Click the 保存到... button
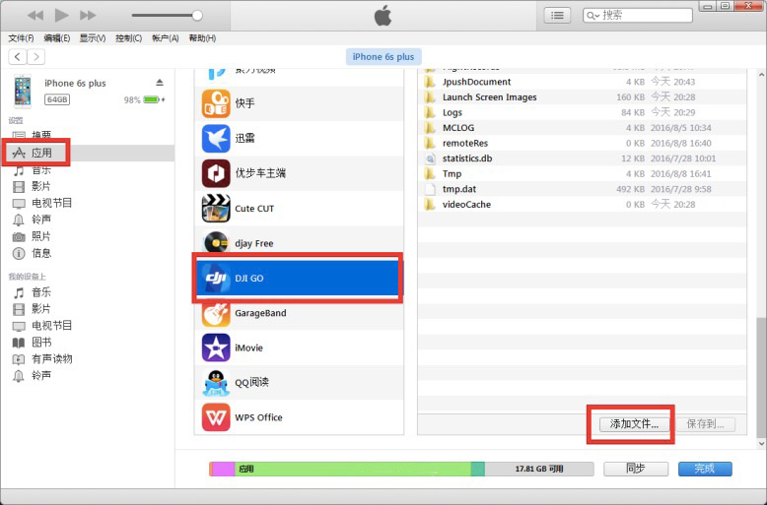The height and width of the screenshot is (505, 767). pos(705,424)
